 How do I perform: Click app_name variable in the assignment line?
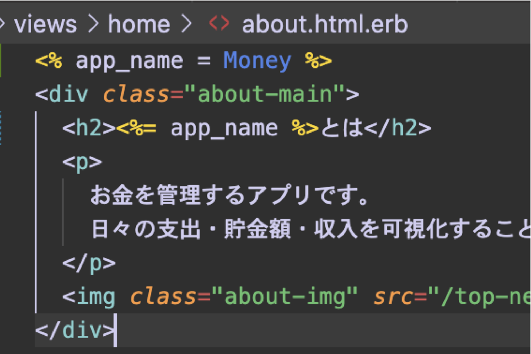point(129,61)
